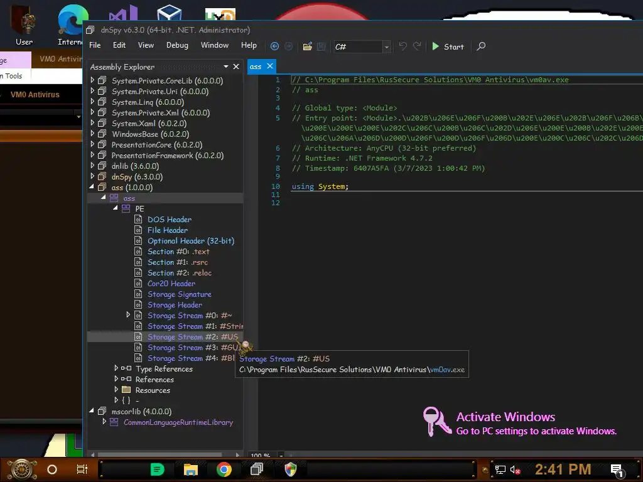Click the muted volume tray icon
Screen dimensions: 643x482
click(515, 469)
